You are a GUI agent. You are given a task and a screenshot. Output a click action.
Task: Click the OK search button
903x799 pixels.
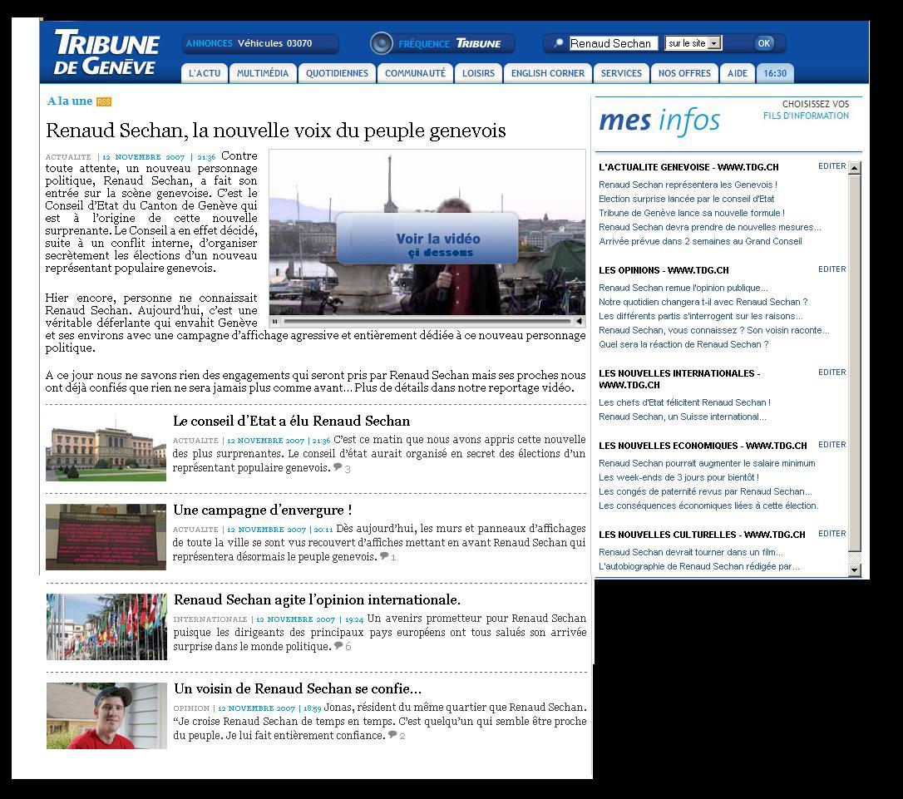pos(763,43)
